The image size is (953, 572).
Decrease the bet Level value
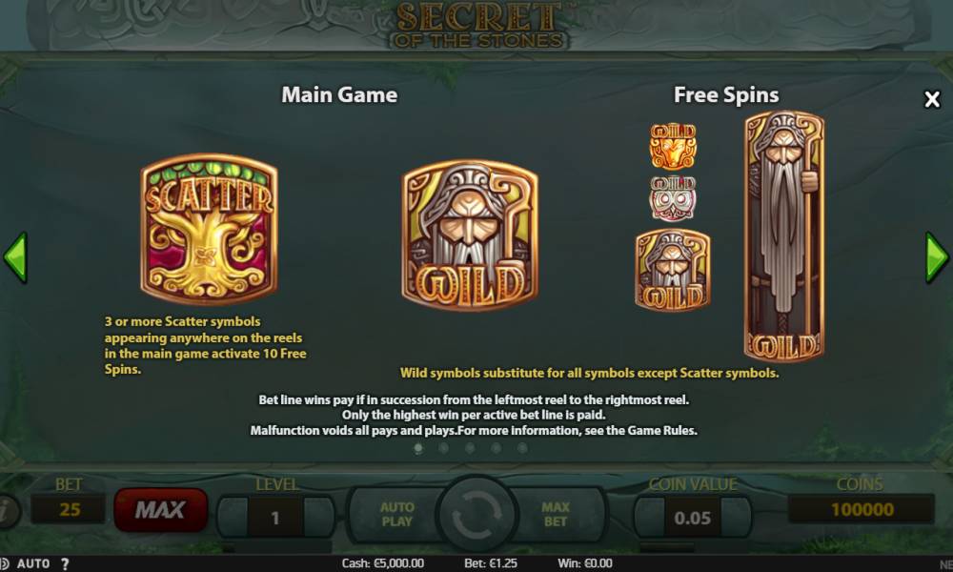233,518
